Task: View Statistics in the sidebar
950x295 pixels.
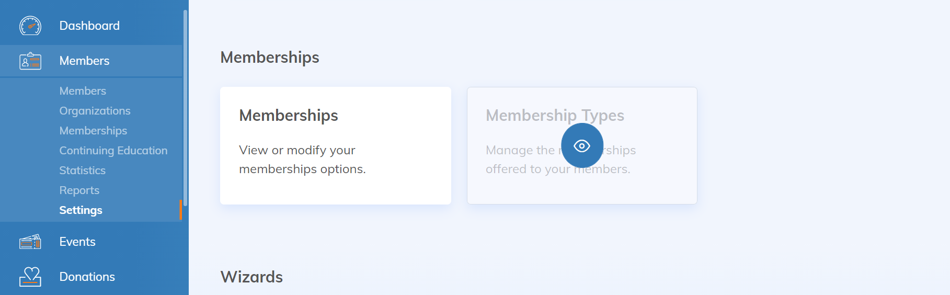Action: 82,171
